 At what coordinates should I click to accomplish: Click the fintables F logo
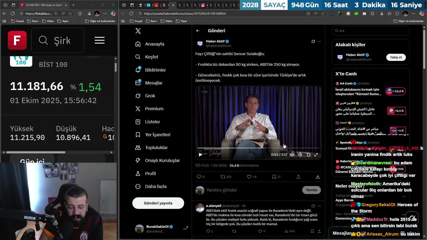17,40
